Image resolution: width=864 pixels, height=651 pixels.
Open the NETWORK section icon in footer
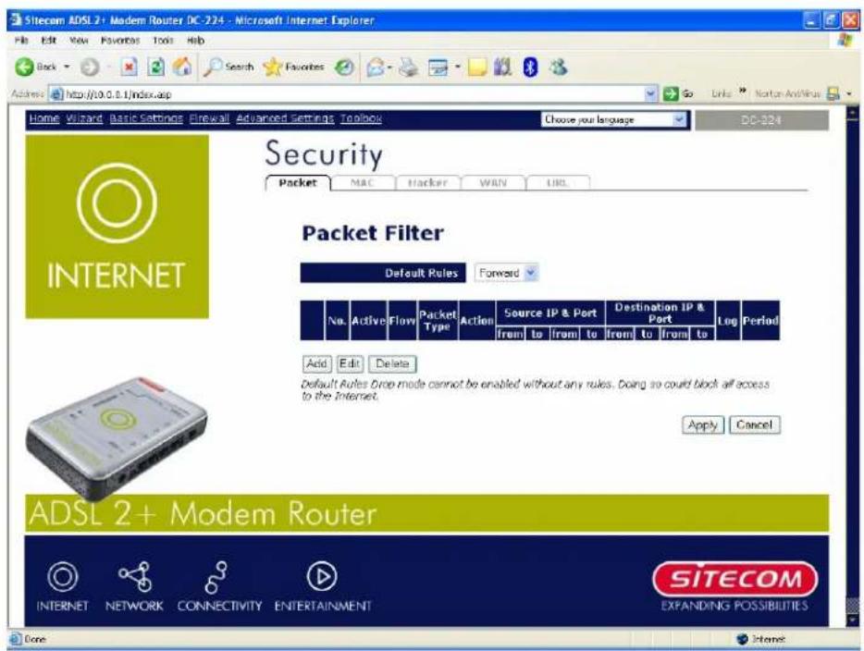pyautogui.click(x=136, y=577)
